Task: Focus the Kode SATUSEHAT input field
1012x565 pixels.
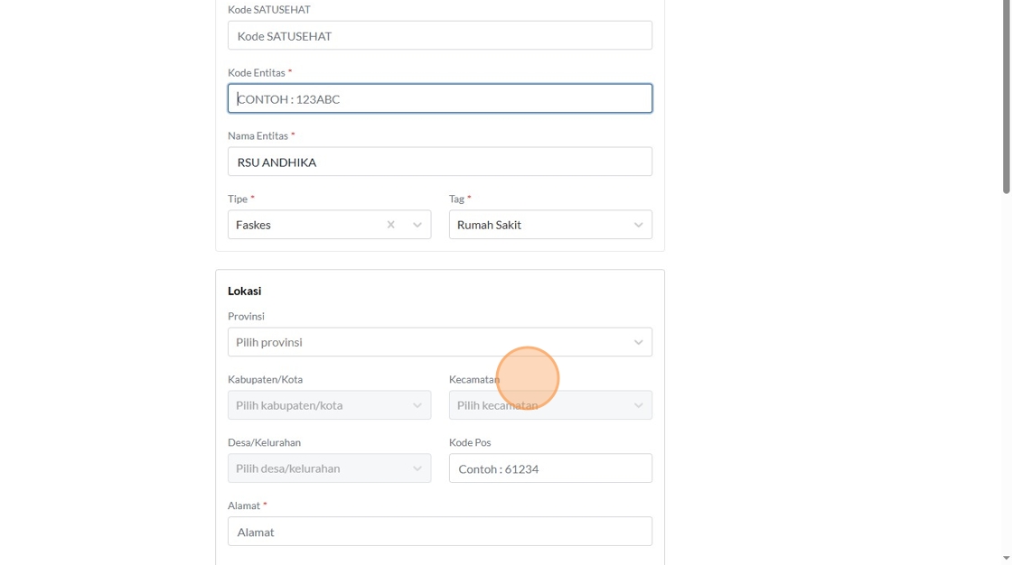Action: tap(439, 36)
